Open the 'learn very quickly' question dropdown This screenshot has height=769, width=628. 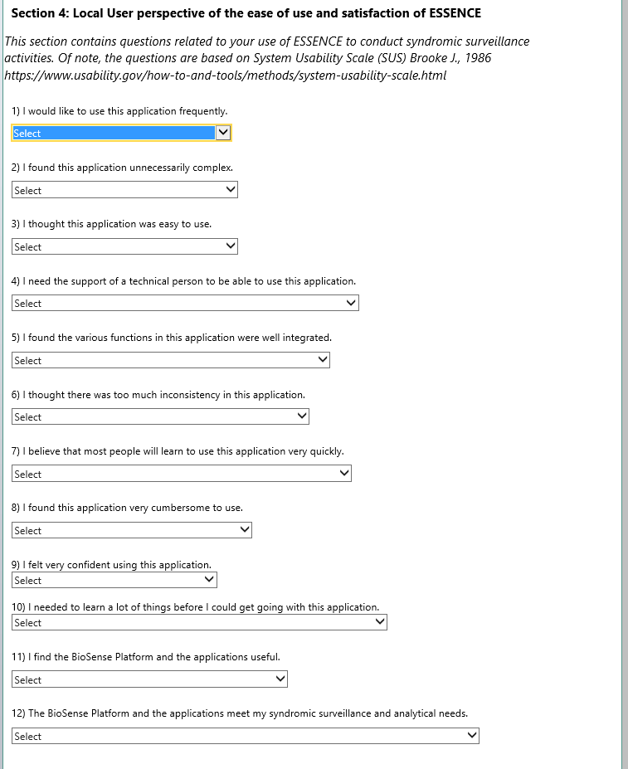pyautogui.click(x=182, y=474)
